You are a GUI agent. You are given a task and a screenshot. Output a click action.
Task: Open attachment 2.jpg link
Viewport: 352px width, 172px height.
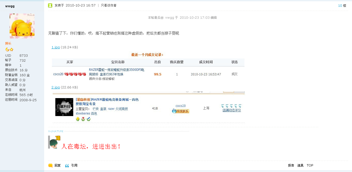[56, 87]
